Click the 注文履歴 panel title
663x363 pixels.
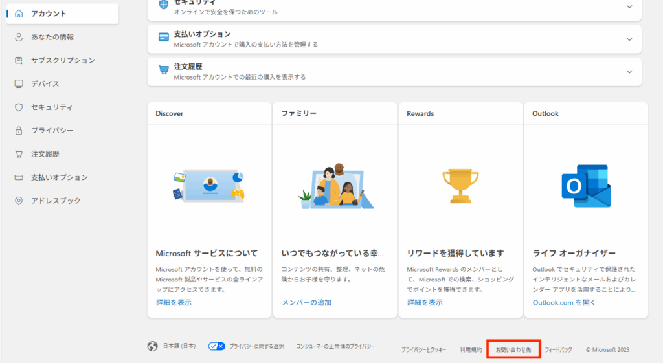[188, 67]
